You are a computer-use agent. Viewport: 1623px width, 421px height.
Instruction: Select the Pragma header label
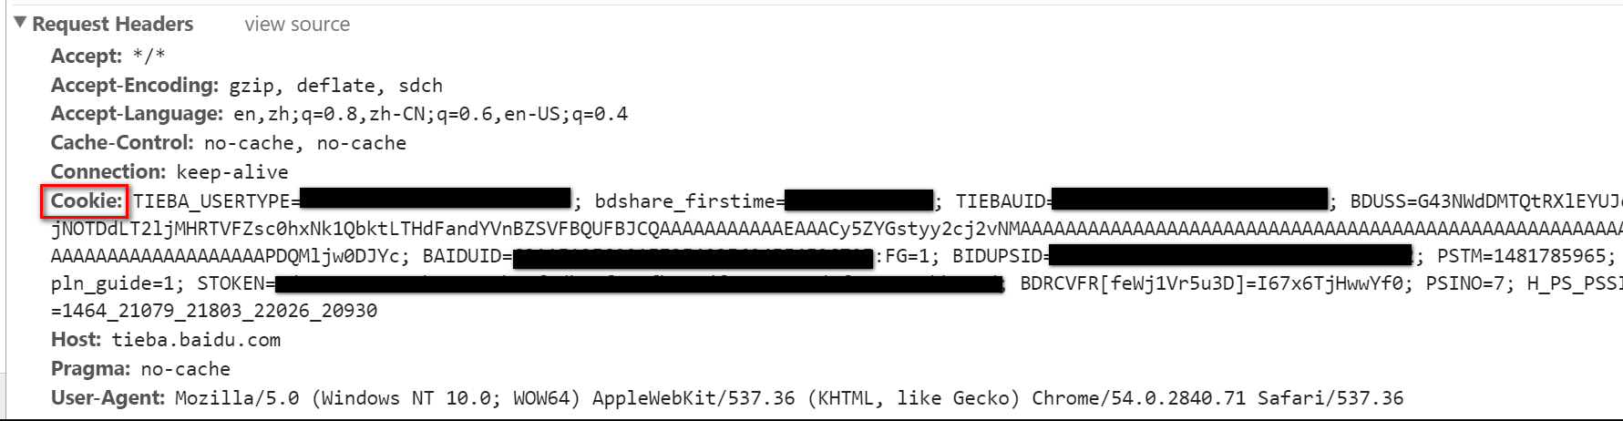coord(91,368)
